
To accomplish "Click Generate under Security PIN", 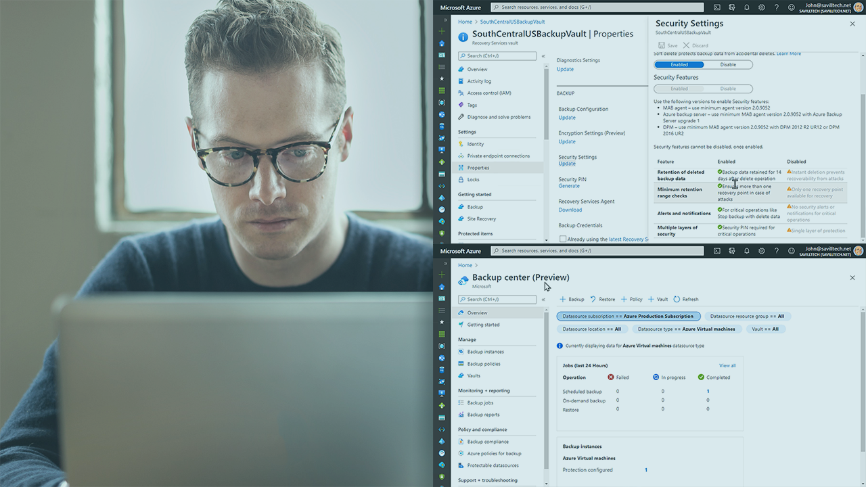I will coord(569,186).
